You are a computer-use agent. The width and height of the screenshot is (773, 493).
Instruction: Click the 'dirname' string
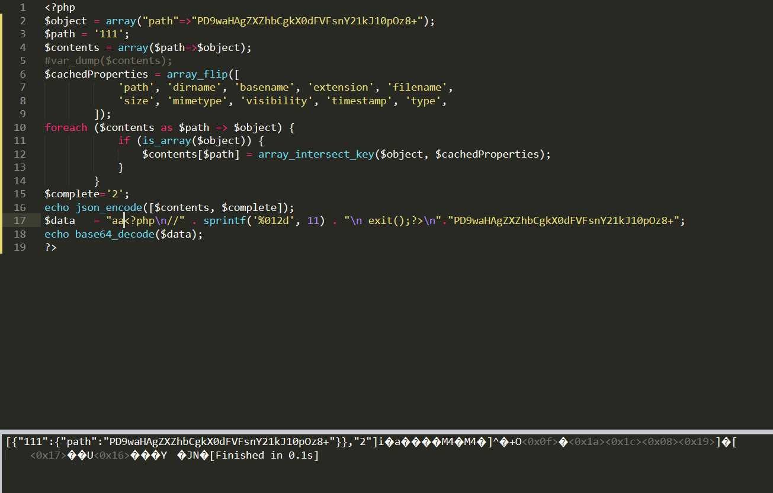pyautogui.click(x=194, y=88)
